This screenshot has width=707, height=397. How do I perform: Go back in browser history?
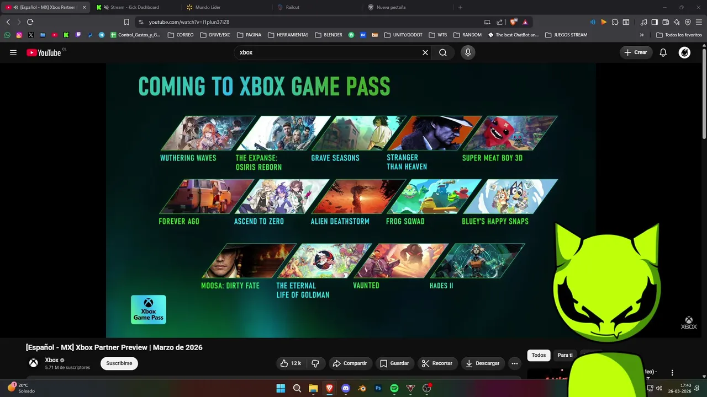(x=8, y=22)
